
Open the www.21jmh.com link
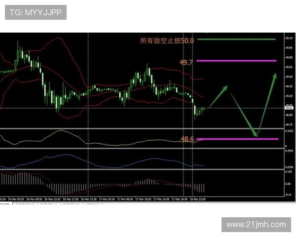(x=256, y=225)
